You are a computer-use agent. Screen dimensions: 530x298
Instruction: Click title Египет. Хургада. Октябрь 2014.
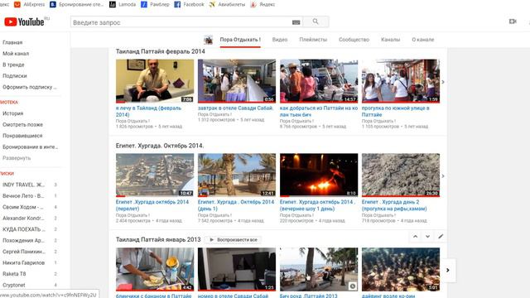click(160, 146)
